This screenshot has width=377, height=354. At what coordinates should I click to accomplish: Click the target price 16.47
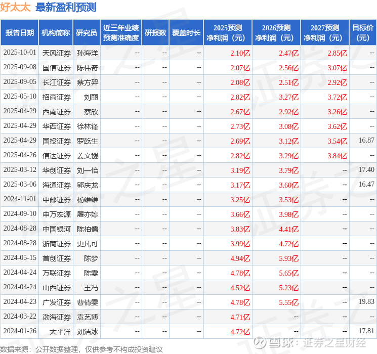(x=366, y=184)
